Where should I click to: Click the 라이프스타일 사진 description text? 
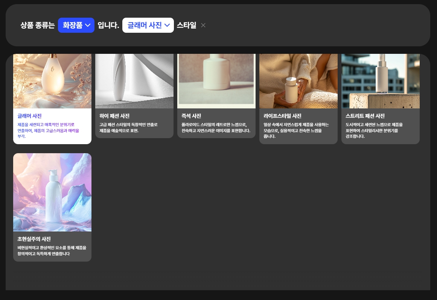click(x=296, y=131)
